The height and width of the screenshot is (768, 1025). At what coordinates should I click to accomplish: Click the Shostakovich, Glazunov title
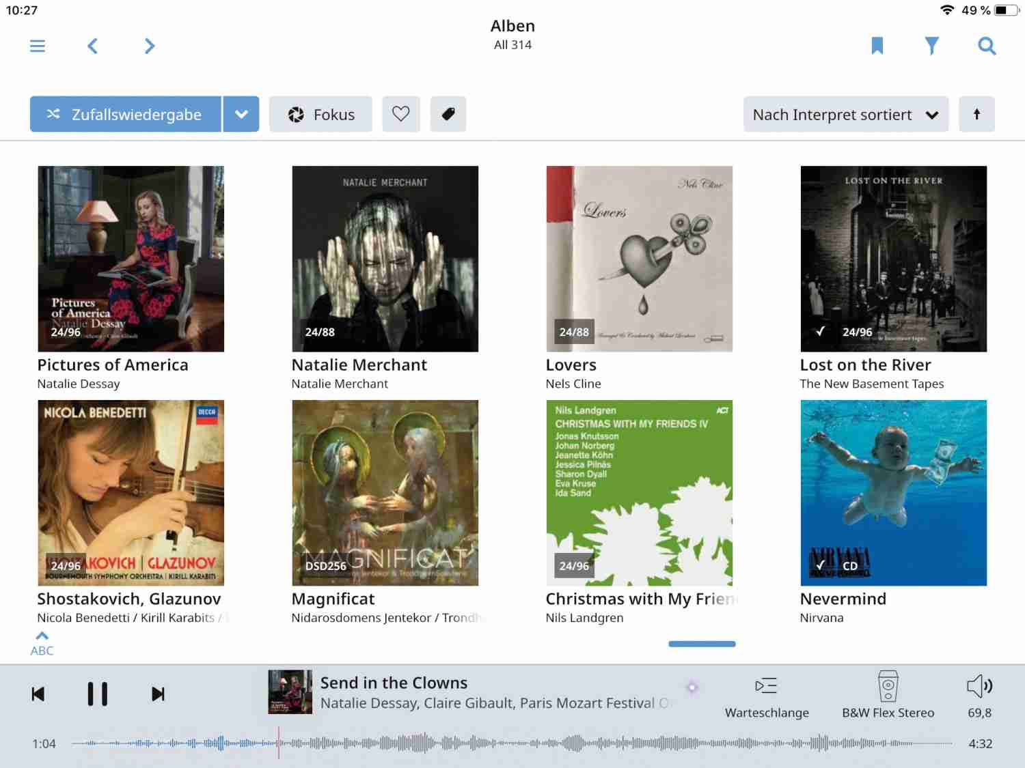129,599
